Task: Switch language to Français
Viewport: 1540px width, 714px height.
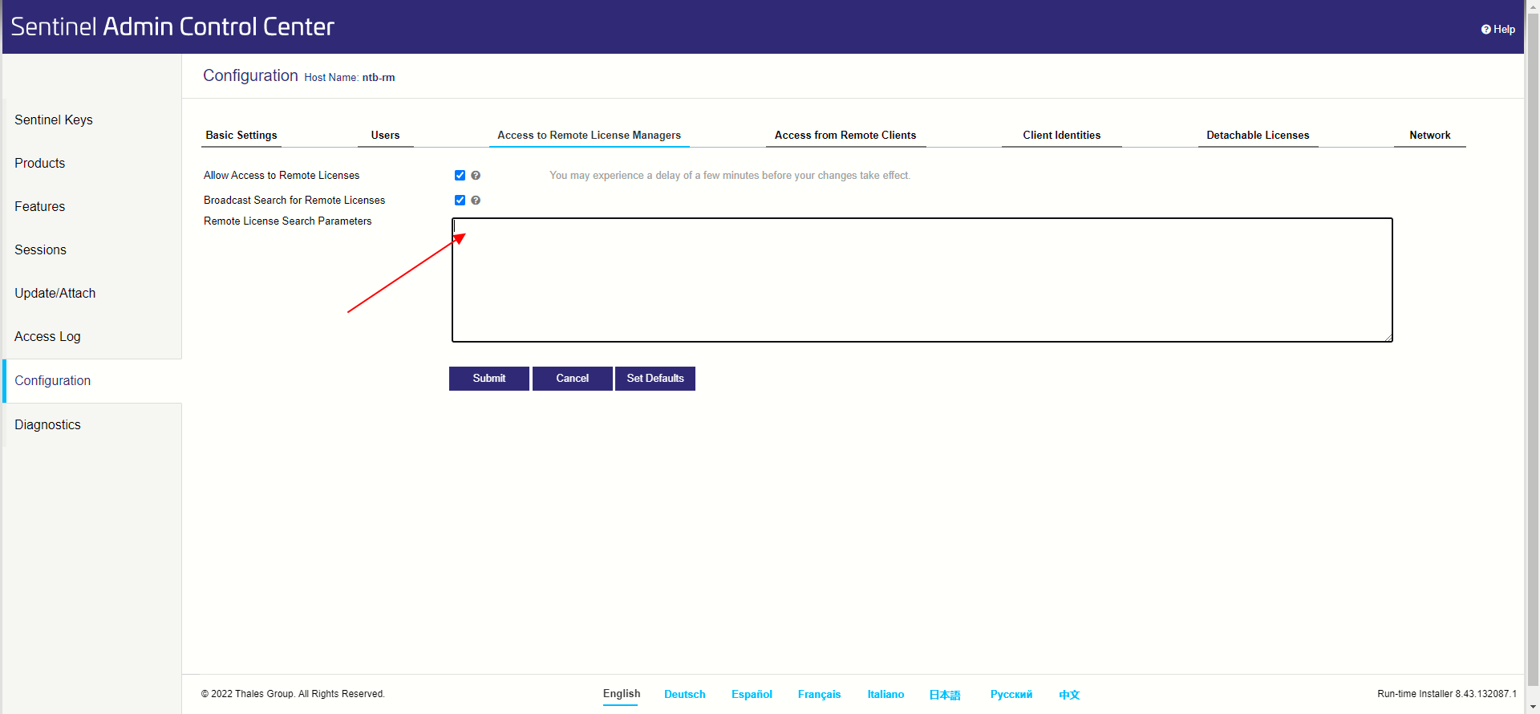Action: click(820, 695)
